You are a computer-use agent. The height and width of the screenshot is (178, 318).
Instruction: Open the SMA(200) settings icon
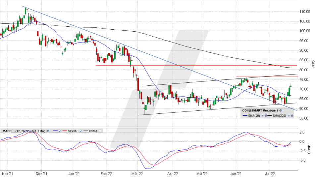pos(292,116)
